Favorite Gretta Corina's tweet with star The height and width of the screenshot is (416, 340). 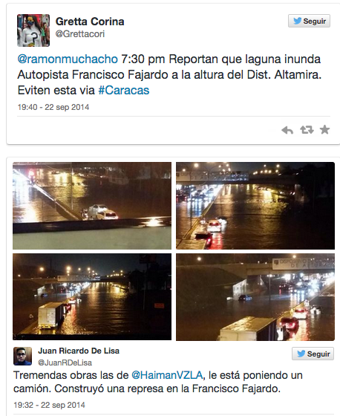pos(324,130)
